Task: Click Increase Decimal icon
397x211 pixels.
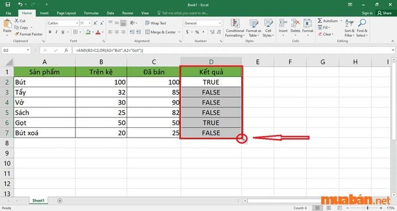Action: coord(212,32)
